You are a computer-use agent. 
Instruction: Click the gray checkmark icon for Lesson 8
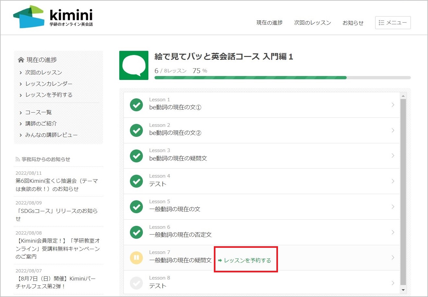click(x=136, y=283)
